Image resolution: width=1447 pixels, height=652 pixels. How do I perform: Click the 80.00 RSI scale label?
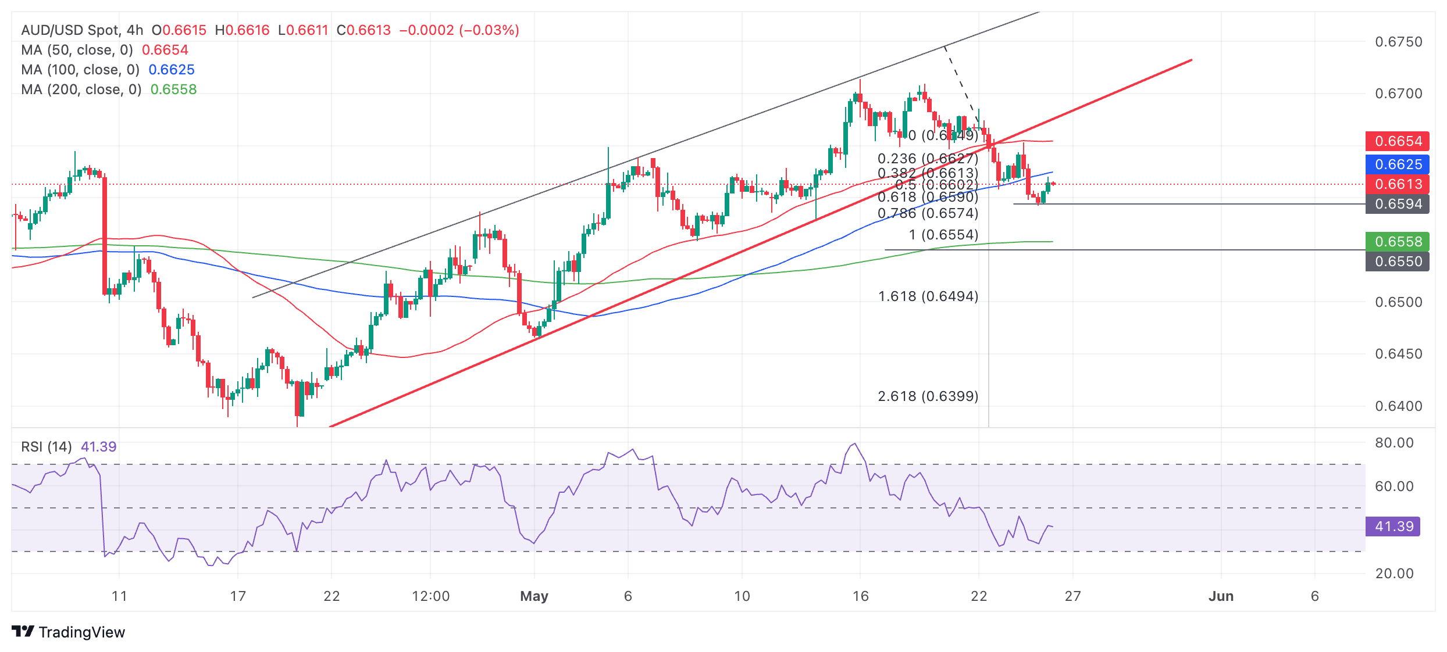(x=1393, y=443)
